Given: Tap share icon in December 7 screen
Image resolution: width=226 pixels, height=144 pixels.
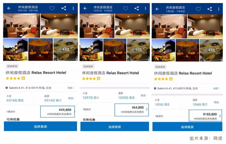Looking at the screenshot, I should pos(137,8).
